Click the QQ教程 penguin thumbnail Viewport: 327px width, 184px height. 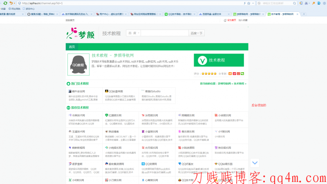78,64
